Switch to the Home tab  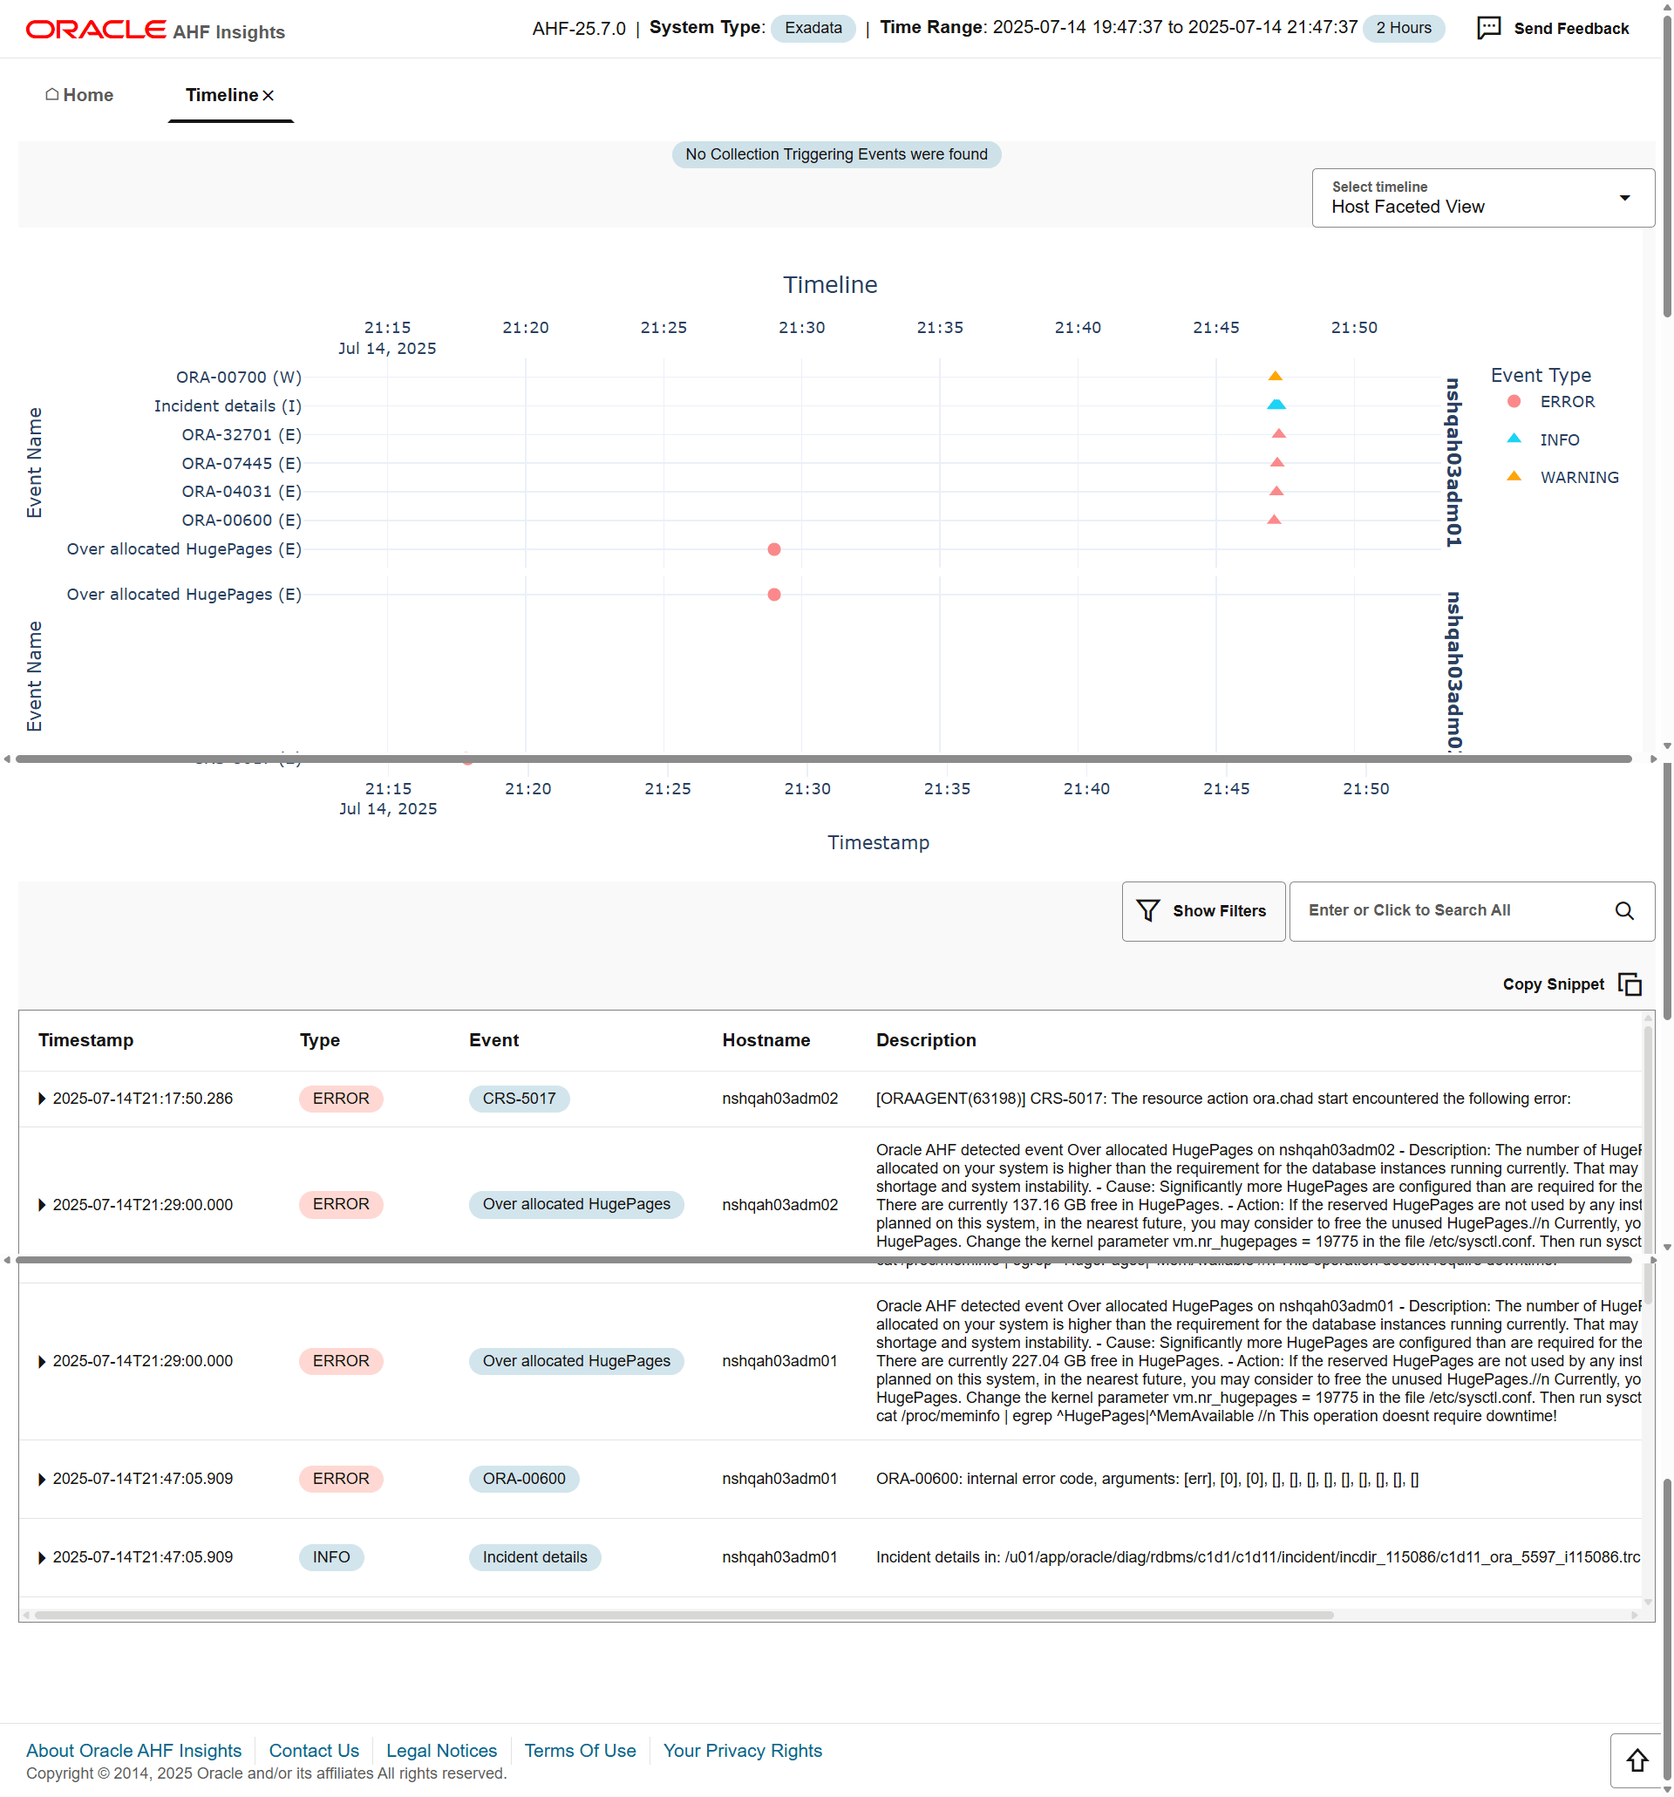pyautogui.click(x=86, y=94)
